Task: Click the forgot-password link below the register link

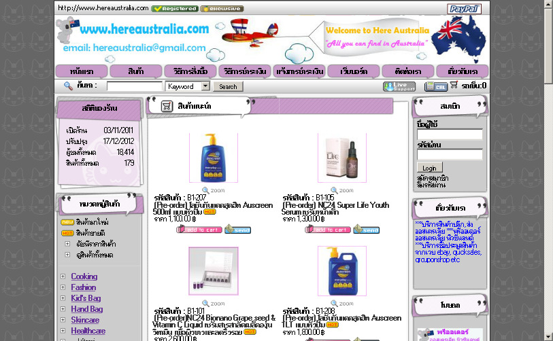Action: click(431, 185)
